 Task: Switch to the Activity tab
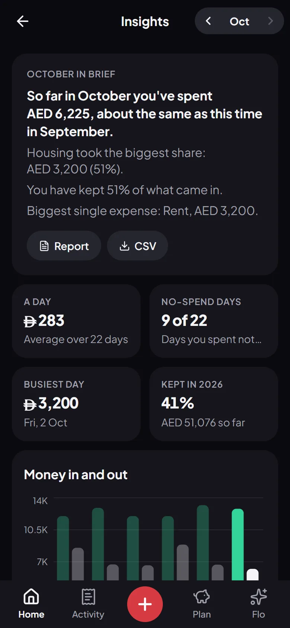(88, 604)
